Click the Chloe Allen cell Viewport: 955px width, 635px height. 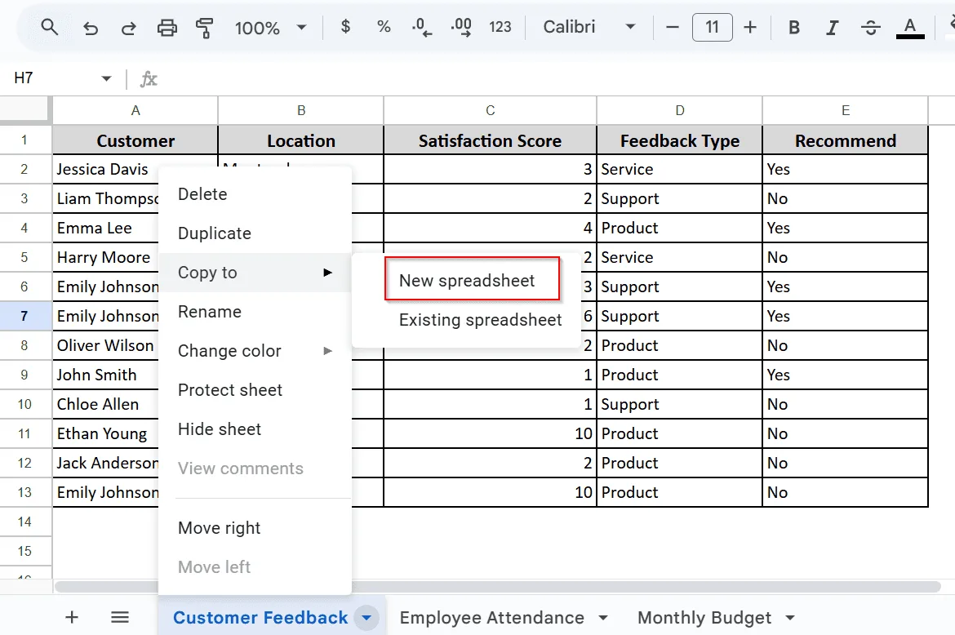[105, 404]
